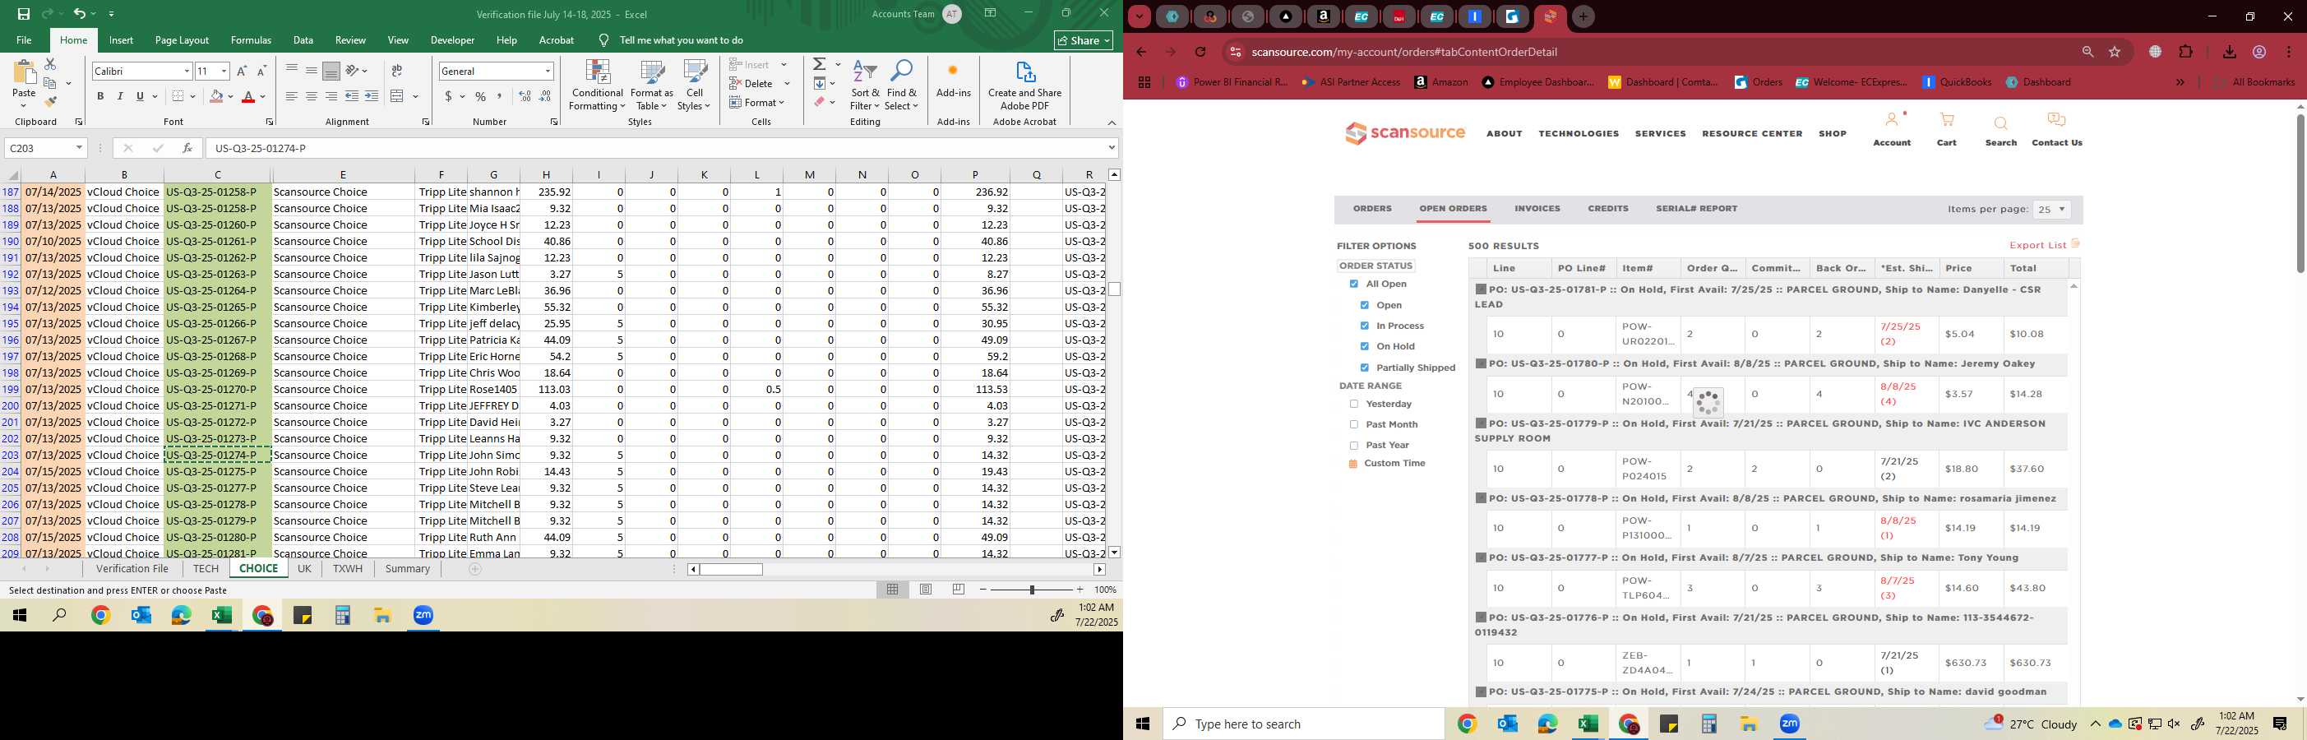Toggle the On Hold checkbox

coord(1364,347)
